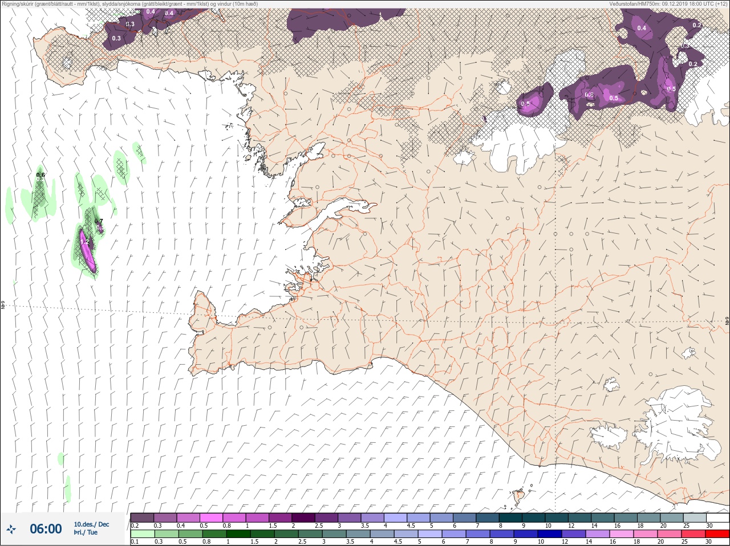The height and width of the screenshot is (546, 730).
Task: Click the 0.7 precipitation value over the sea
Action: click(x=99, y=222)
